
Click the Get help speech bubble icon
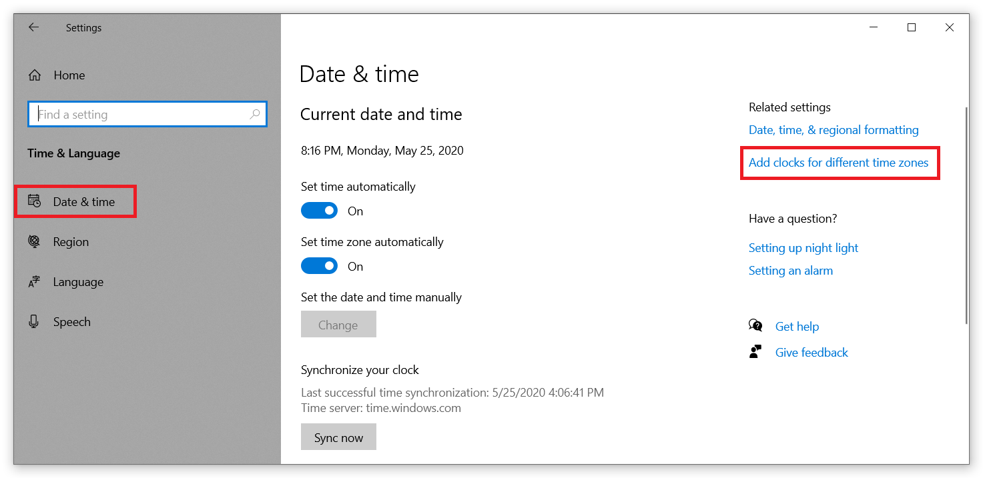tap(755, 325)
